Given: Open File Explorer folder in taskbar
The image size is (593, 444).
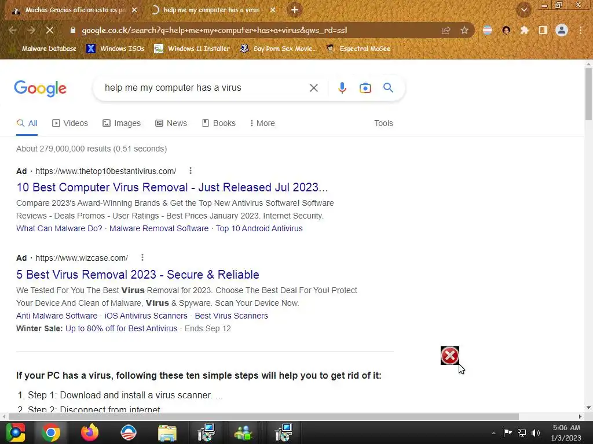Looking at the screenshot, I should coord(167,432).
